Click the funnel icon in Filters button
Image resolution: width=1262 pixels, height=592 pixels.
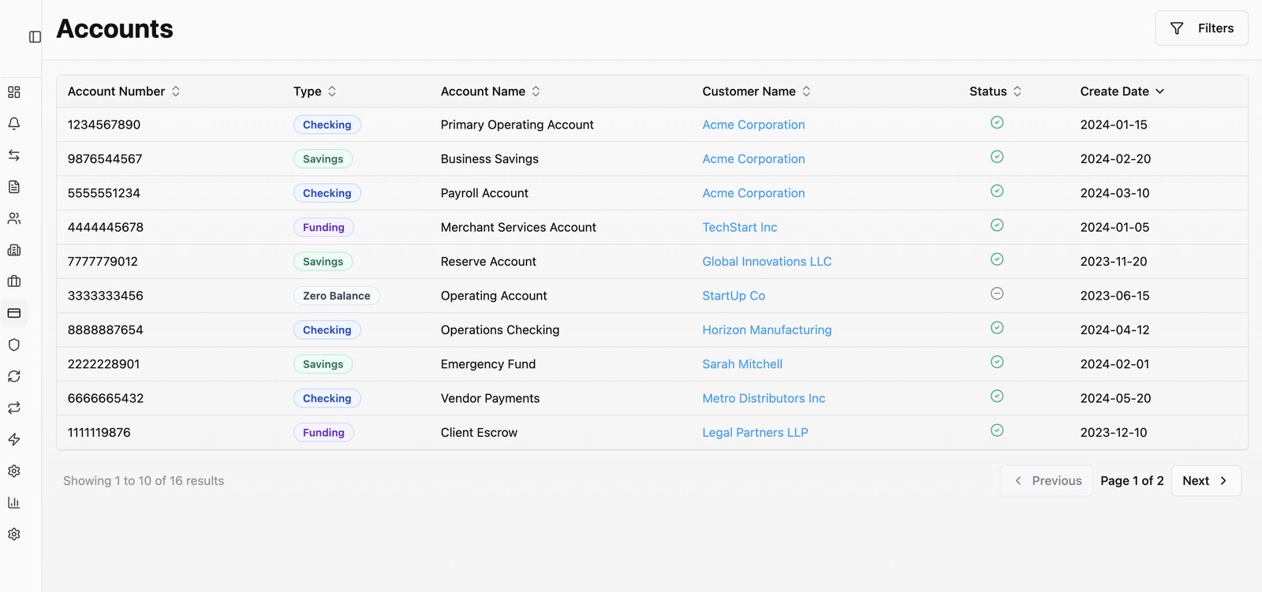(x=1177, y=28)
